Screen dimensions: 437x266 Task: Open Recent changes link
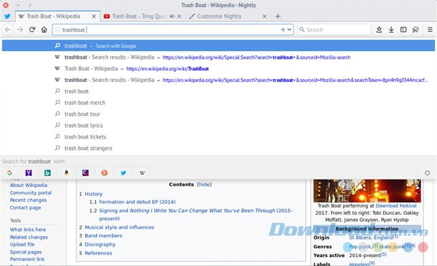point(28,200)
